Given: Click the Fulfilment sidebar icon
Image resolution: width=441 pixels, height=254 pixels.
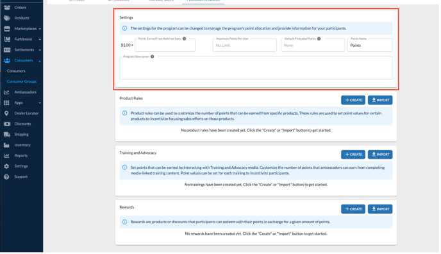Looking at the screenshot, I should (7, 39).
